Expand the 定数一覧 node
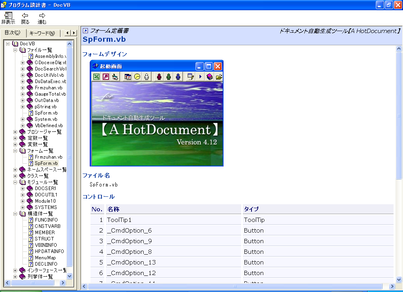Viewport: 403px width, 292px height. pyautogui.click(x=15, y=138)
